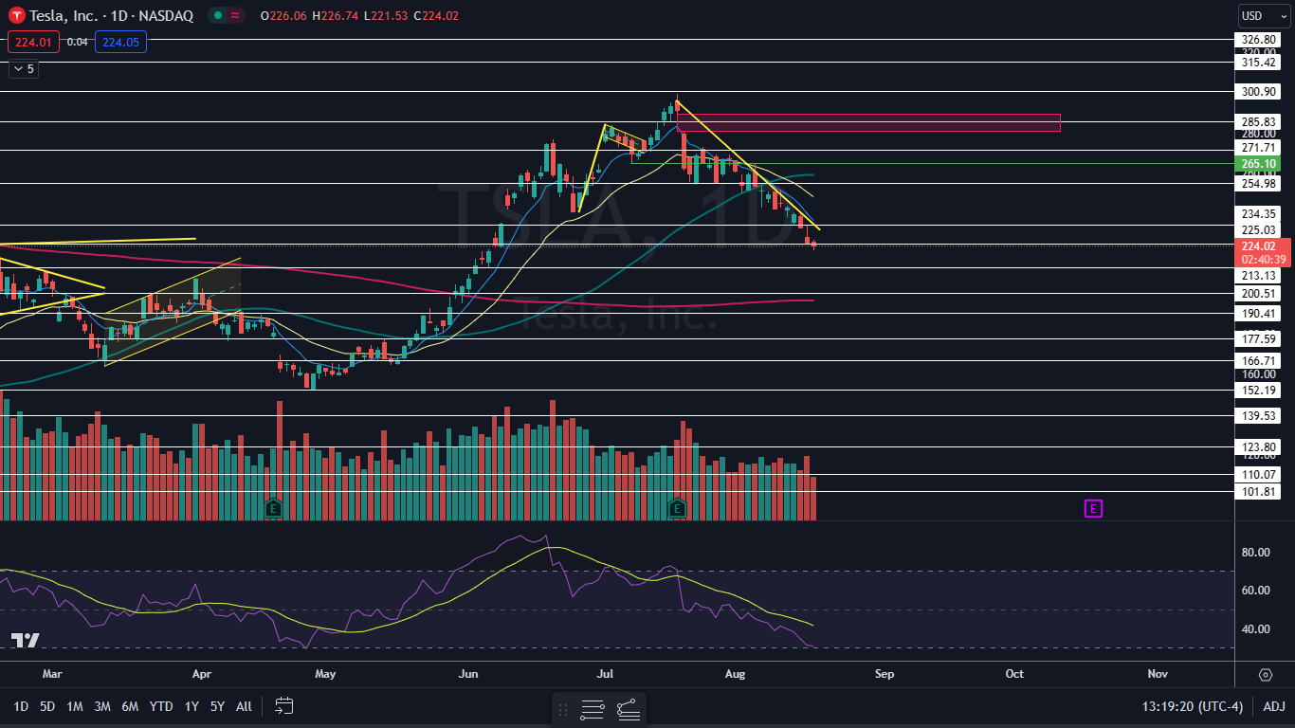The width and height of the screenshot is (1295, 728).
Task: Expand the collapsed indicator legend showing 5
Action: [23, 69]
